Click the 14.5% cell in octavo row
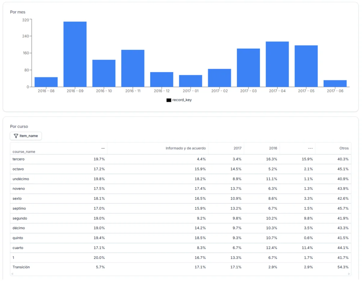This screenshot has height=285, width=363. click(236, 169)
